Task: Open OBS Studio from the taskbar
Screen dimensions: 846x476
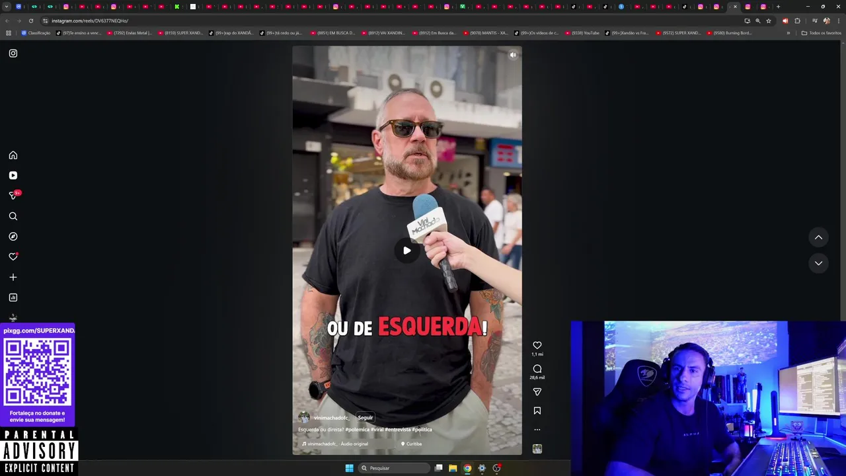Action: coord(496,468)
